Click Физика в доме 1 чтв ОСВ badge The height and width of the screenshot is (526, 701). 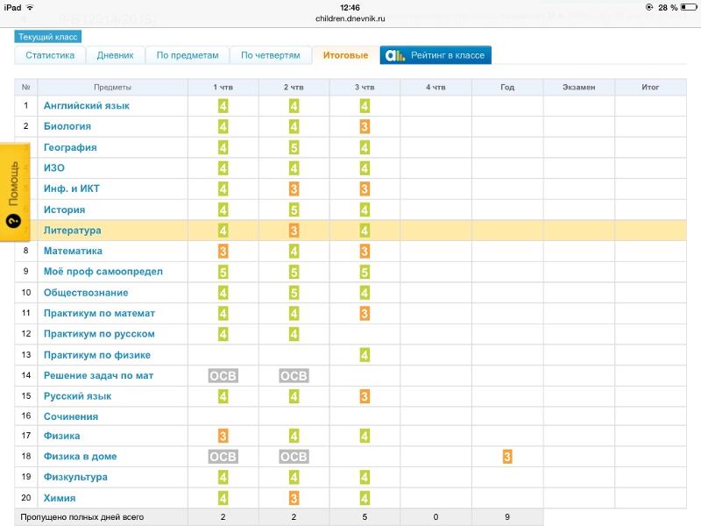(x=223, y=456)
